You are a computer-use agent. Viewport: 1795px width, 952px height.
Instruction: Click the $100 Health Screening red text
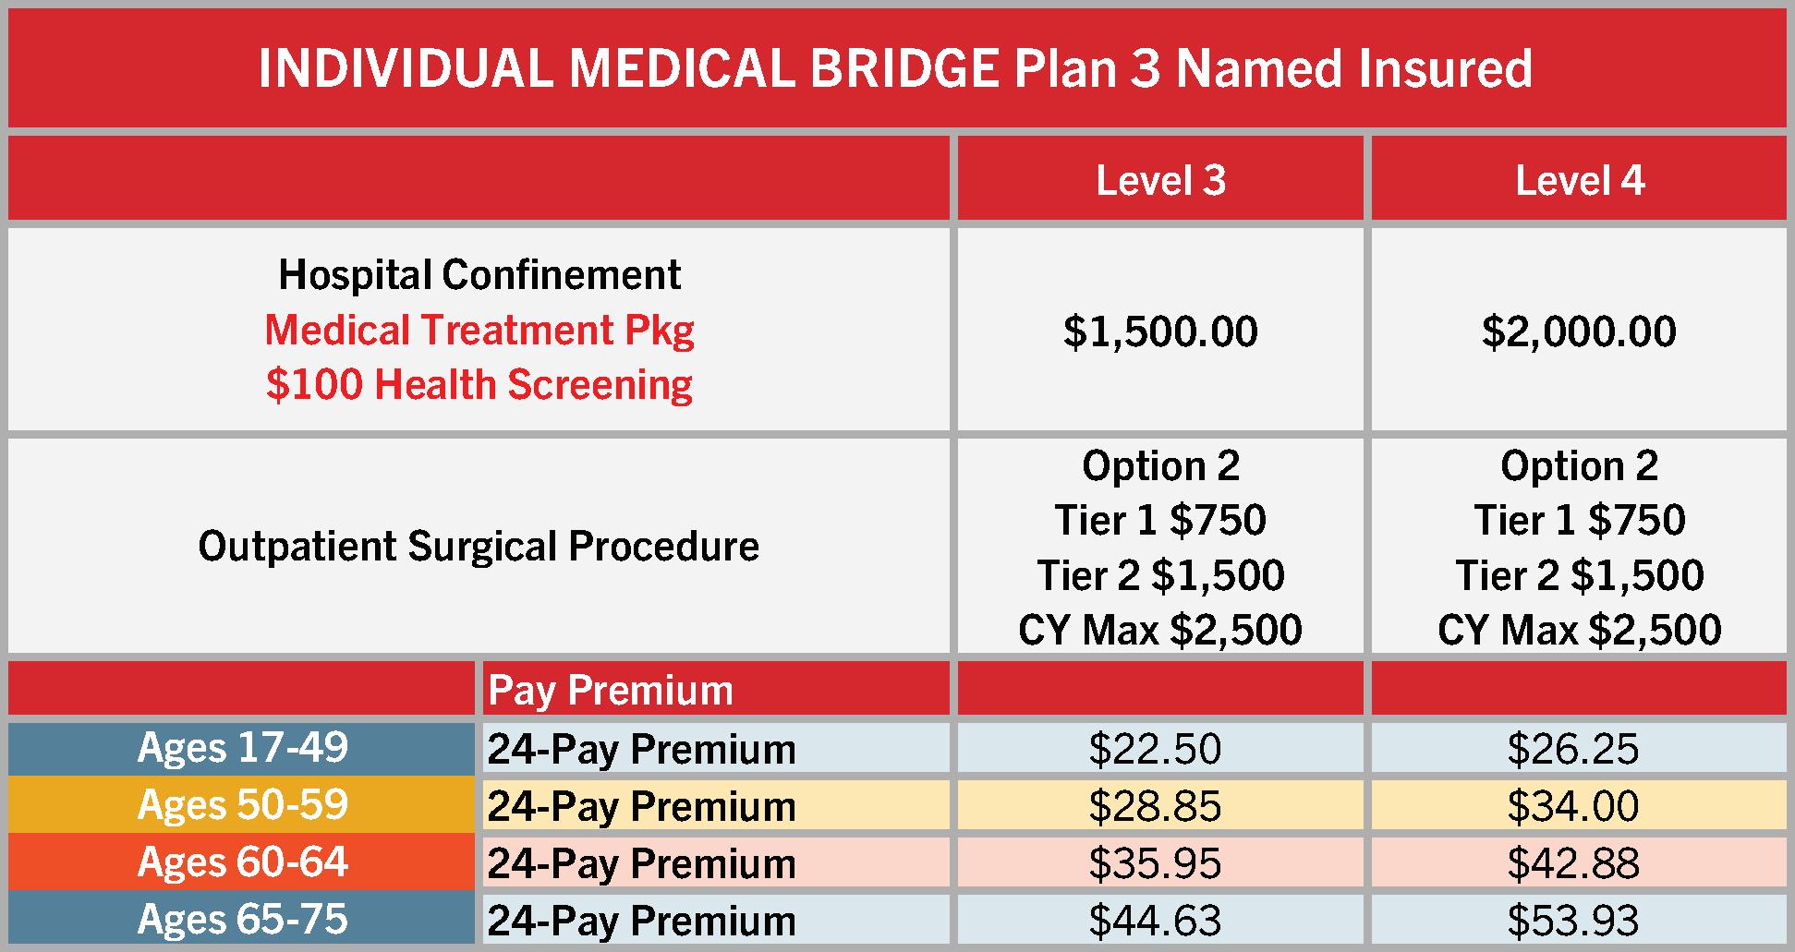point(479,384)
